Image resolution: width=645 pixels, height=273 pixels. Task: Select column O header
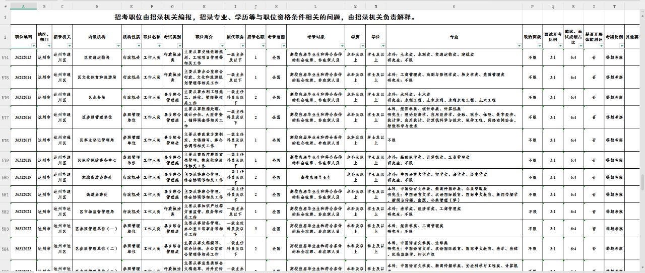click(454, 6)
